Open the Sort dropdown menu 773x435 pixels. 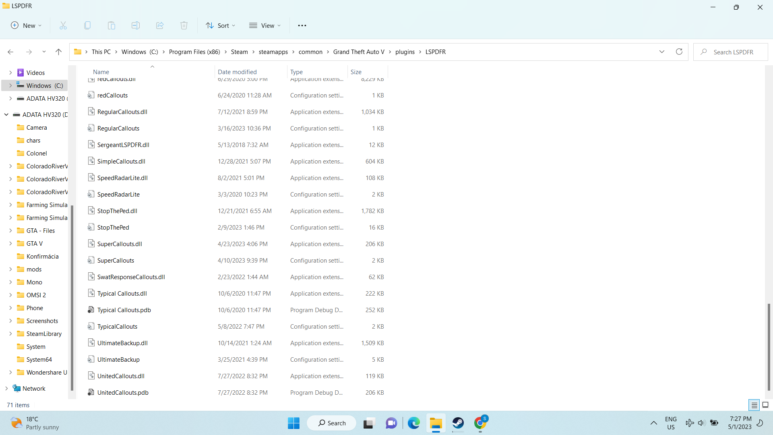click(x=220, y=25)
